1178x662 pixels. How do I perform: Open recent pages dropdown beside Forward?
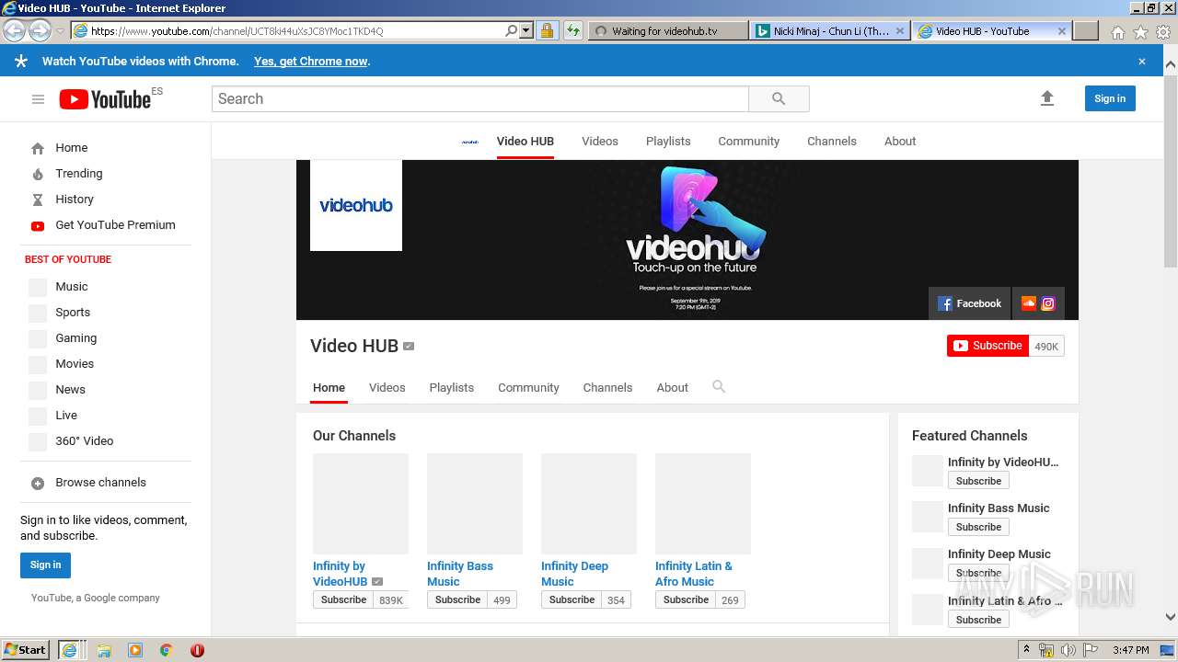(60, 30)
